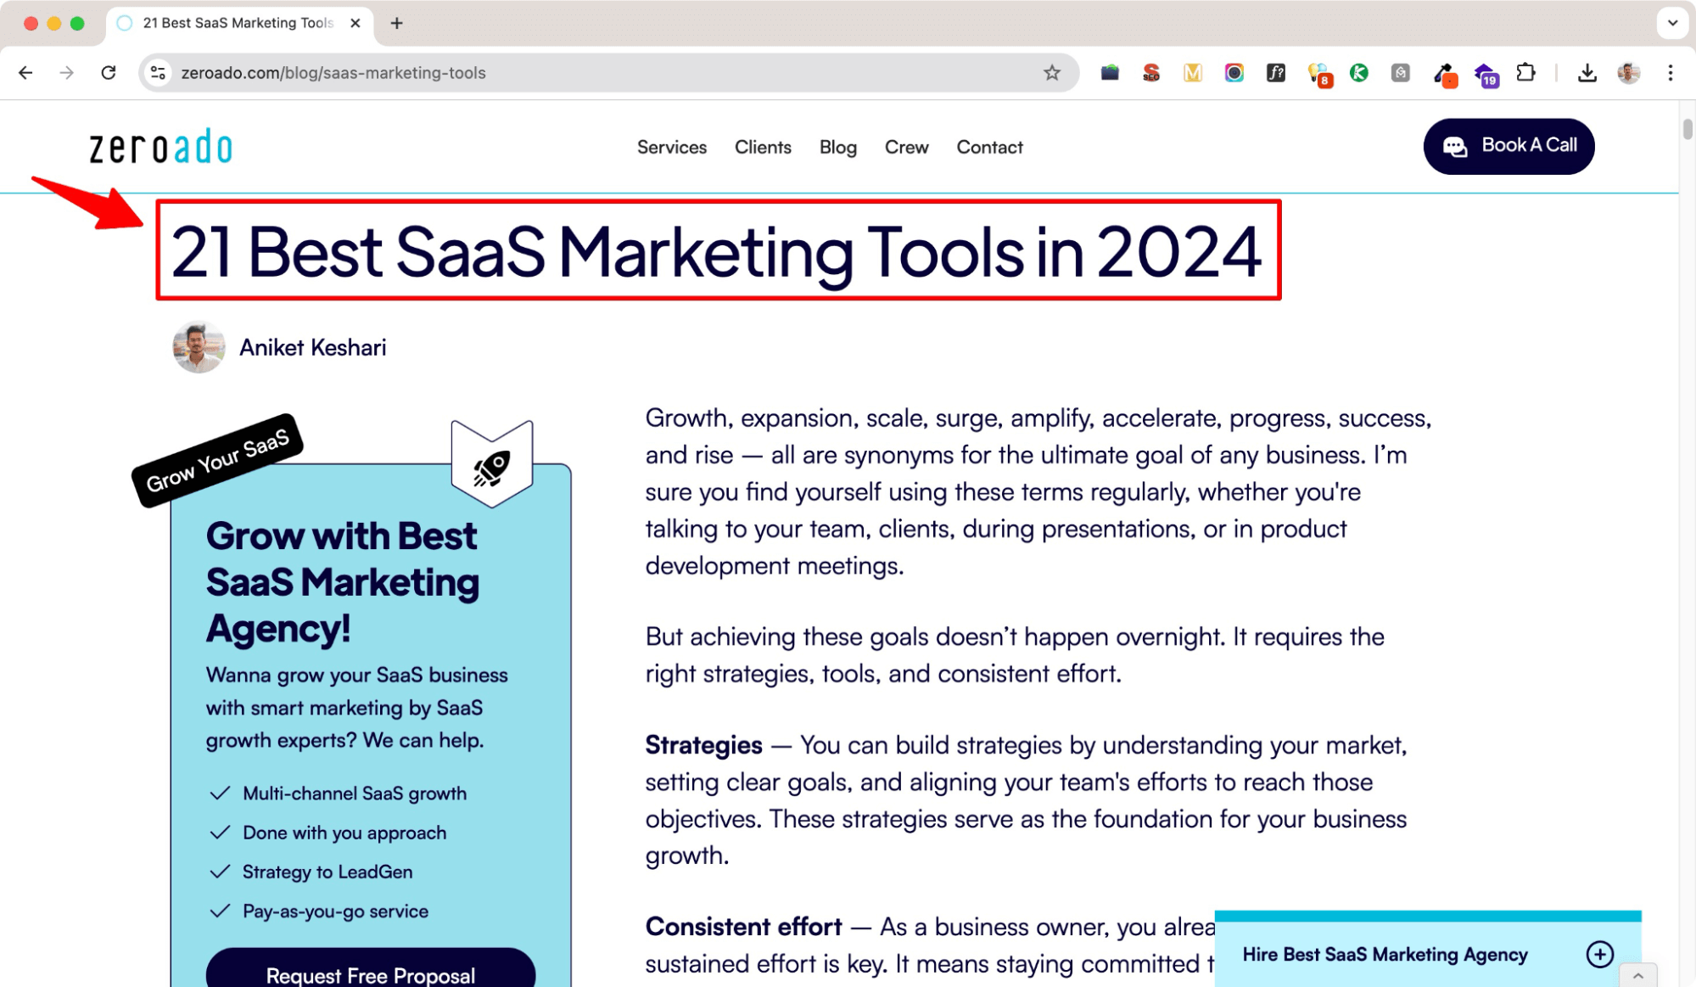Reload the current page
Viewport: 1696px width, 987px height.
(109, 73)
